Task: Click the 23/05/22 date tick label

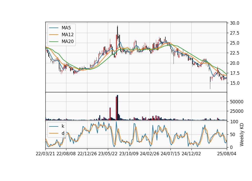Action: pyautogui.click(x=108, y=154)
